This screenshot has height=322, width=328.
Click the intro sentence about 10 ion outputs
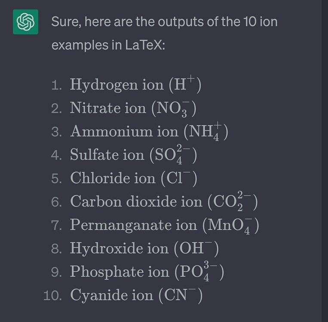tap(164, 33)
